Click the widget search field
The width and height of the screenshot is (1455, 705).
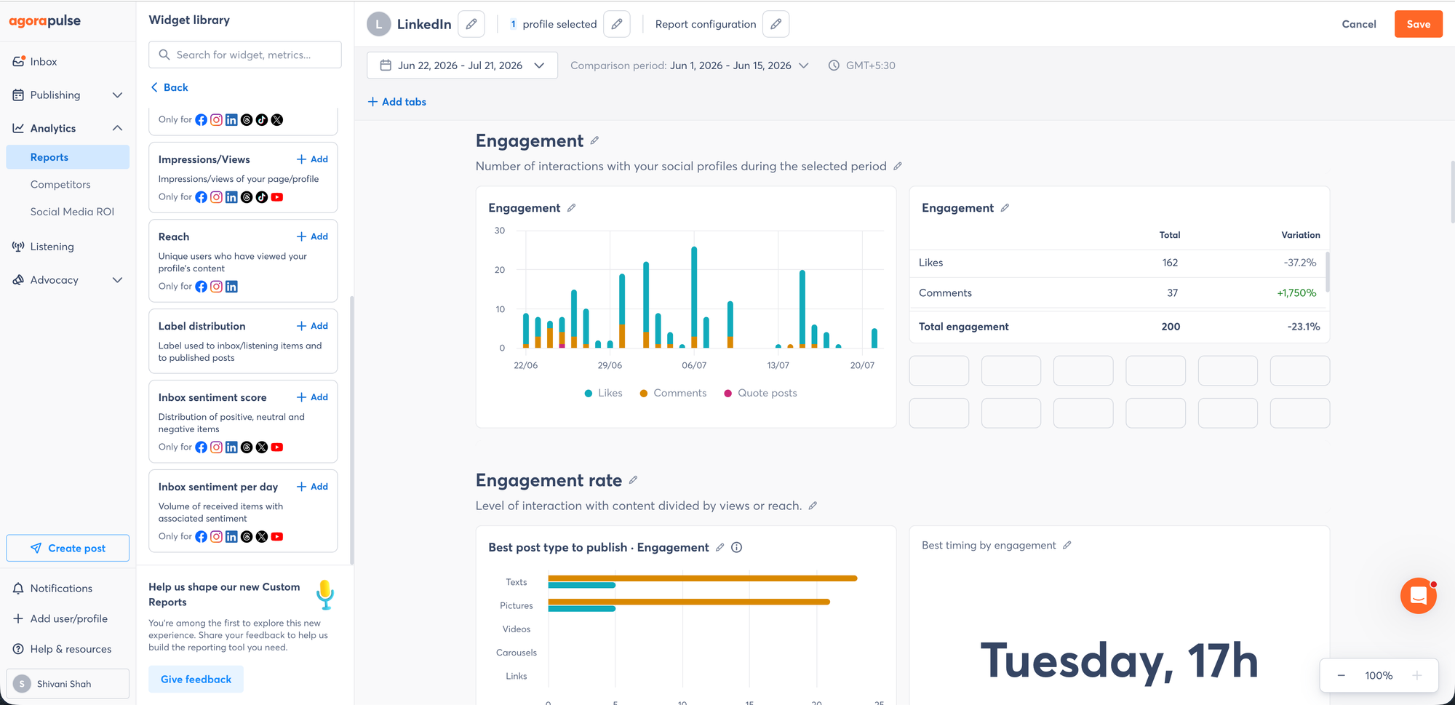245,55
